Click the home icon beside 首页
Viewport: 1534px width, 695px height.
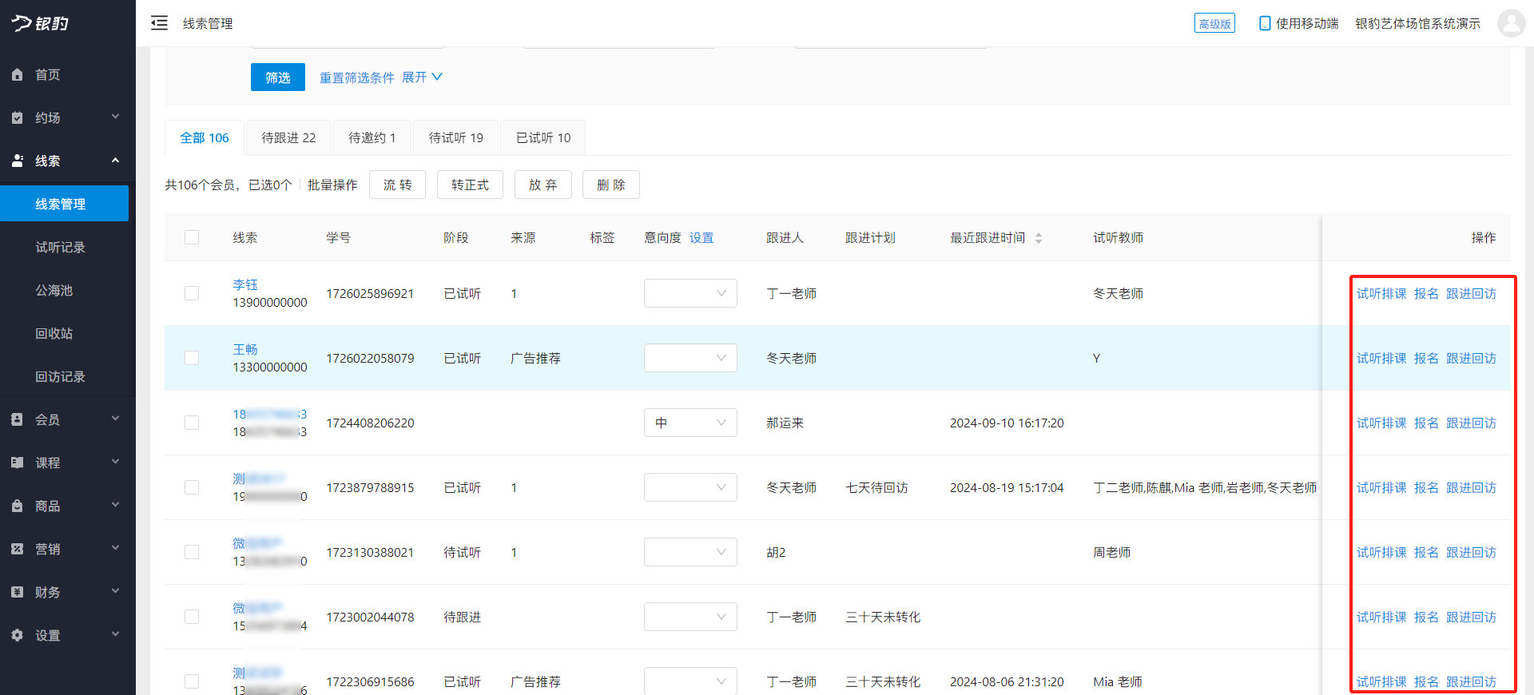pyautogui.click(x=18, y=74)
